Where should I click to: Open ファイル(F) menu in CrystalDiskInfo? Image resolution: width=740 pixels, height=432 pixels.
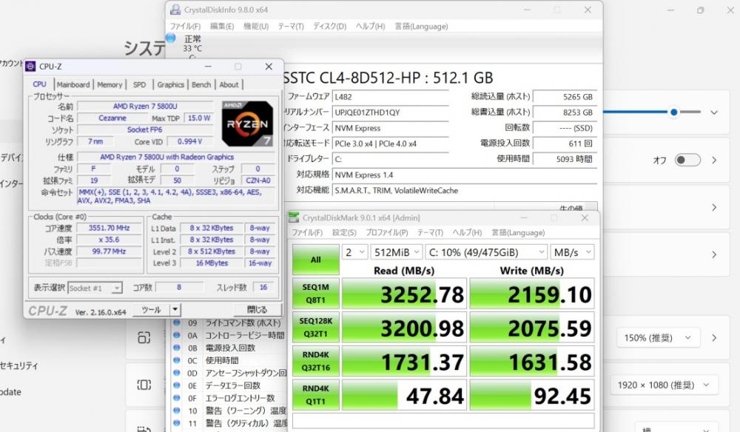pos(185,27)
